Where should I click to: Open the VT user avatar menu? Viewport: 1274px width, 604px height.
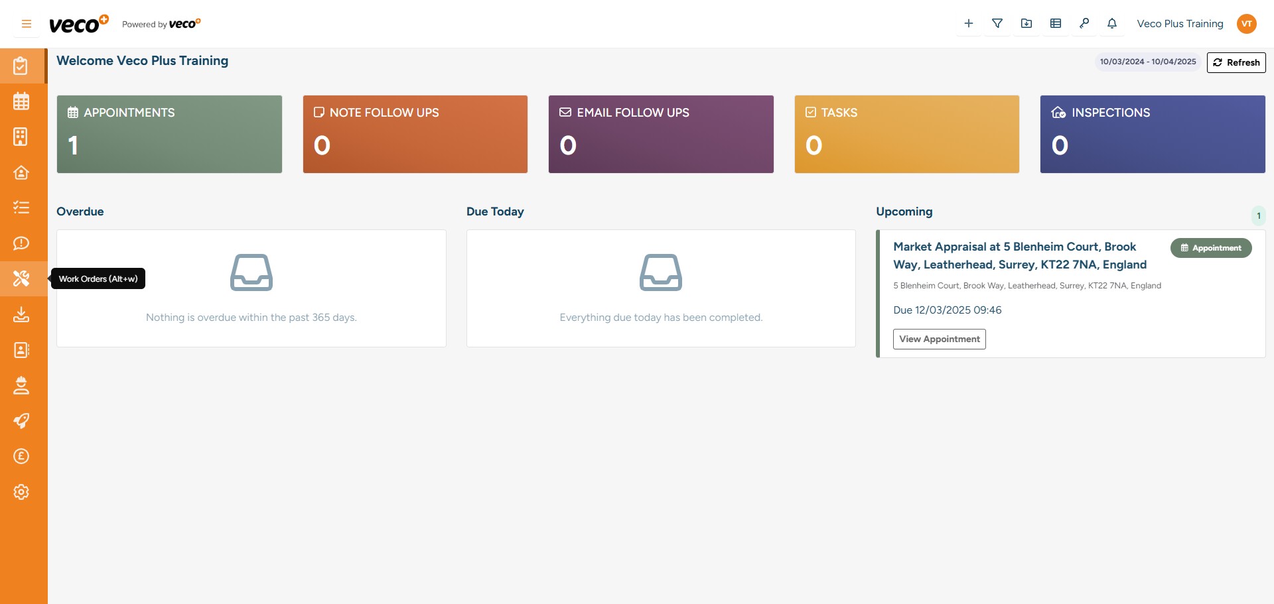click(x=1247, y=24)
